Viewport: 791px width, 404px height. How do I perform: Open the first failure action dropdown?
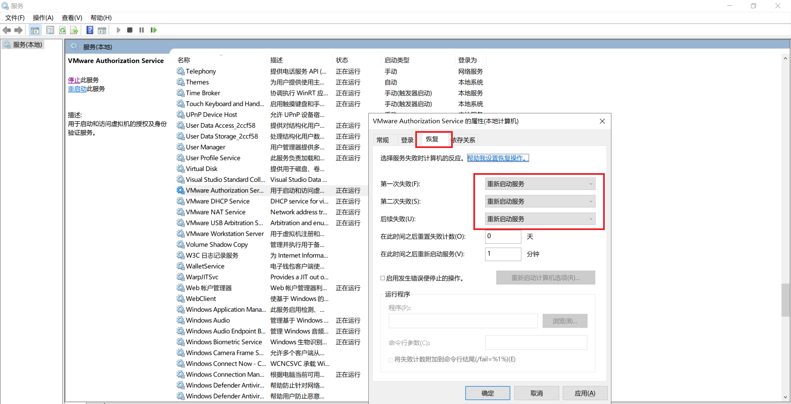540,184
